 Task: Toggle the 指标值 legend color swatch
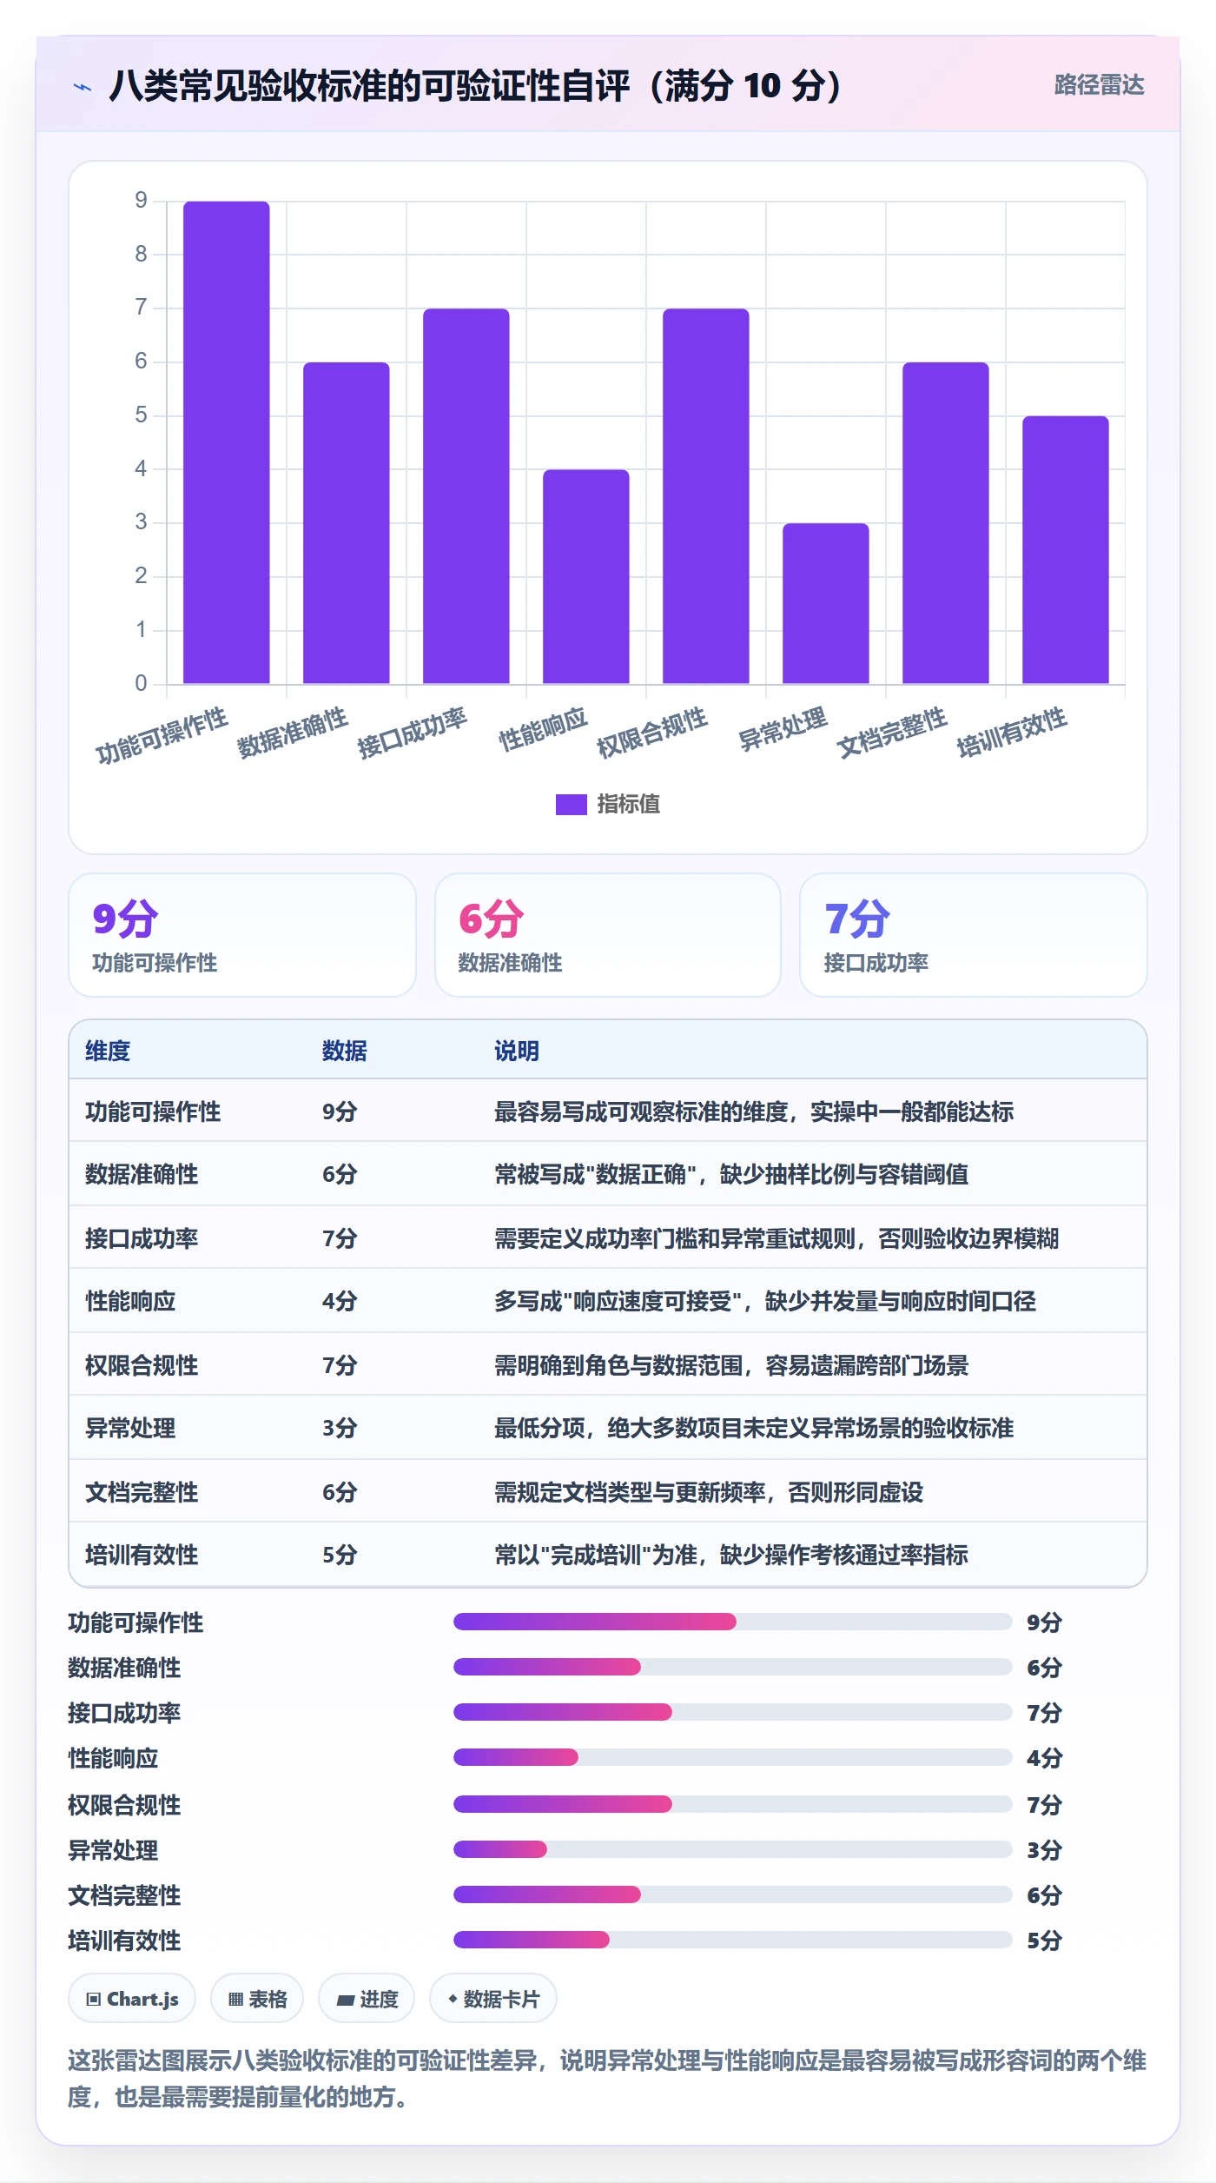[571, 804]
